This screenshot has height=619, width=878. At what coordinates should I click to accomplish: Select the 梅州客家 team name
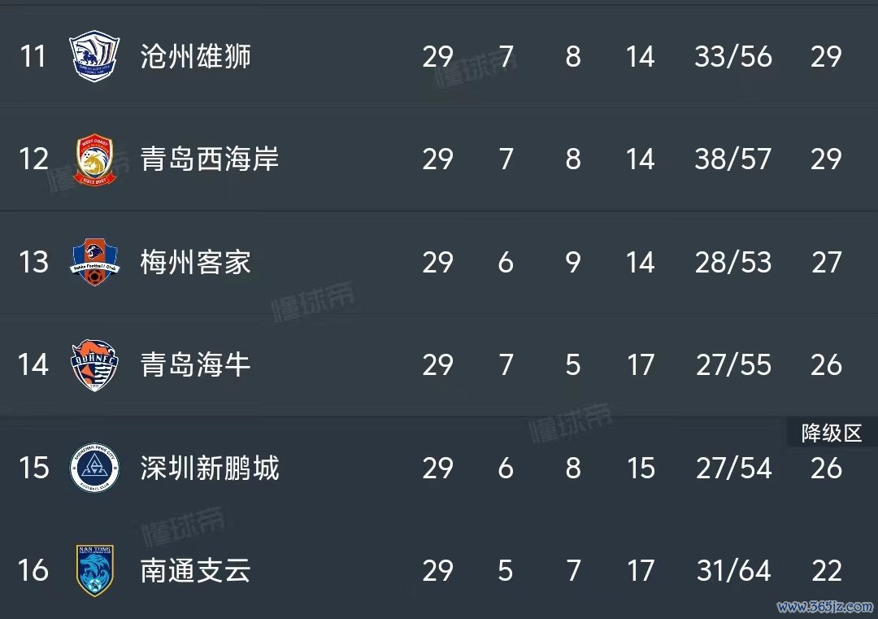[x=195, y=262]
